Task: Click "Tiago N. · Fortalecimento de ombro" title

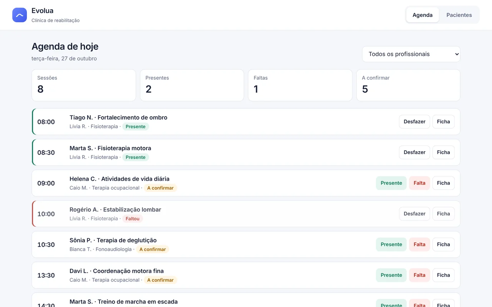Action: coord(118,117)
